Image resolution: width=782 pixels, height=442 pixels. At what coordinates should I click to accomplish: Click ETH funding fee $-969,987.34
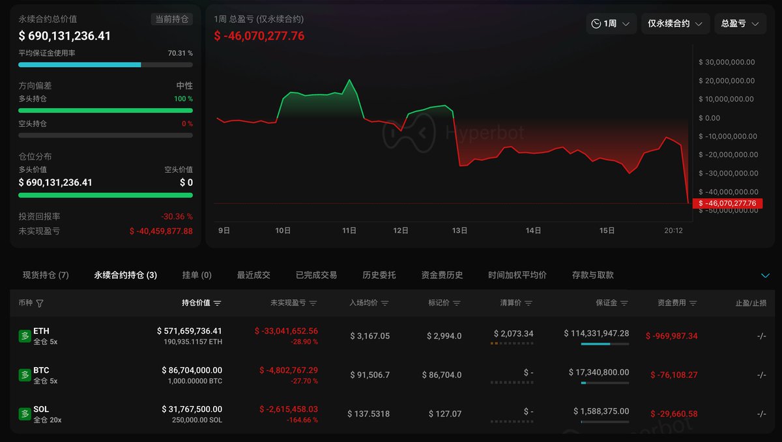pyautogui.click(x=671, y=336)
